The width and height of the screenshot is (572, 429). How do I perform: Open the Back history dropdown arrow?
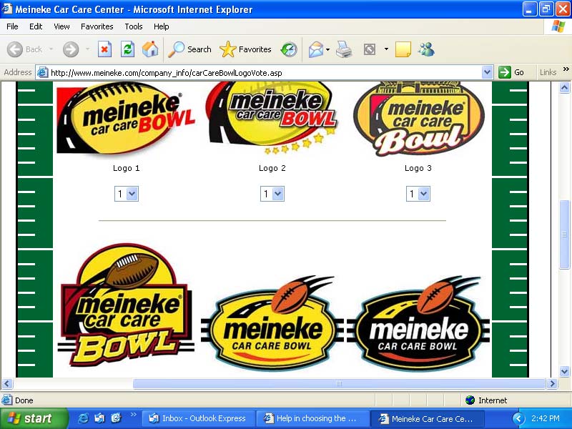point(51,49)
